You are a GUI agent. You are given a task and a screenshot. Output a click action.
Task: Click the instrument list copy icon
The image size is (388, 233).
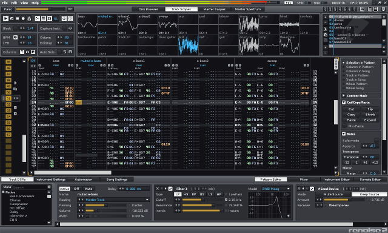click(x=326, y=35)
